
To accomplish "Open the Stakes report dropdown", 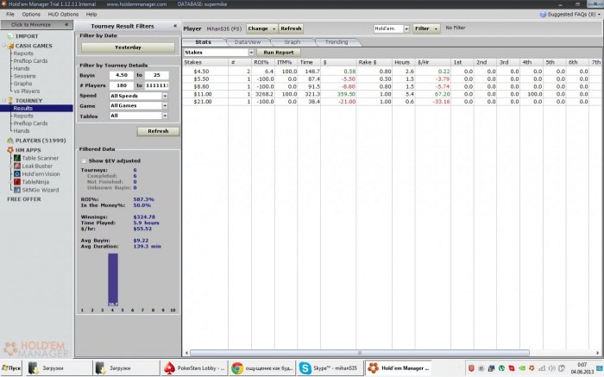I will (x=251, y=53).
